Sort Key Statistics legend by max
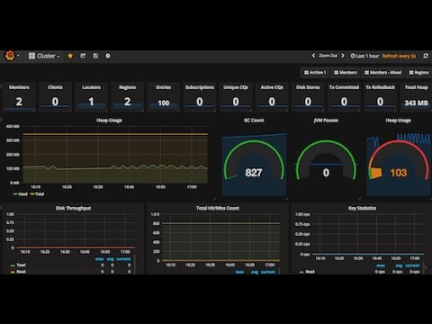Screen dimensions: 432x324 click(x=381, y=265)
